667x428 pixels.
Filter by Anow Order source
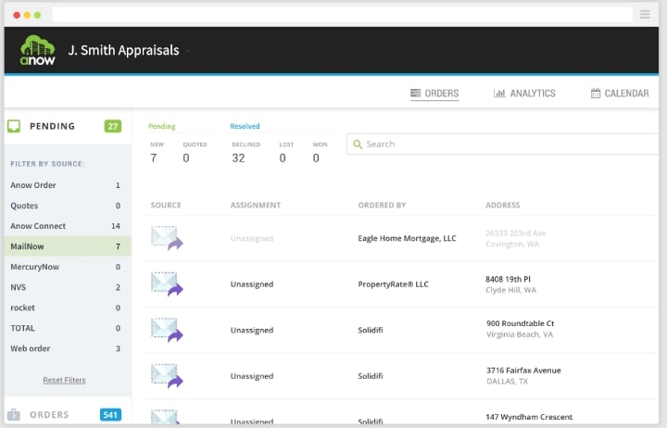(68, 185)
